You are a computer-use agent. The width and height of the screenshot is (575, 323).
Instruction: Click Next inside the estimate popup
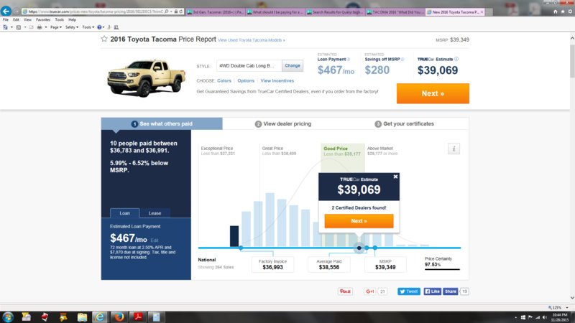point(359,221)
